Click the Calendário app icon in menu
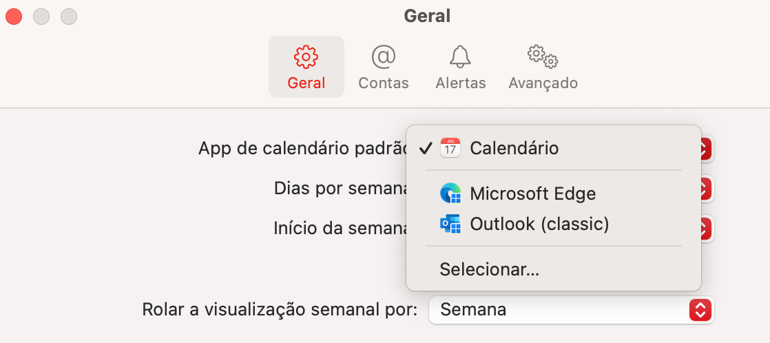The width and height of the screenshot is (770, 343). (x=450, y=148)
